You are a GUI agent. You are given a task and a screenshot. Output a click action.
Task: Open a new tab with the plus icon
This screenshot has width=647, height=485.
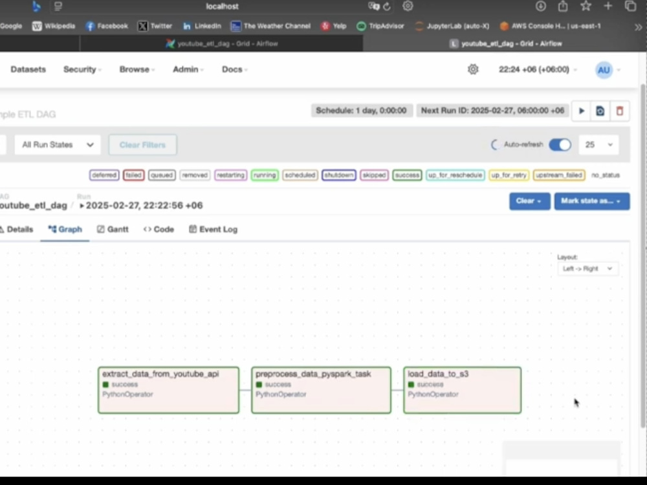tap(608, 6)
